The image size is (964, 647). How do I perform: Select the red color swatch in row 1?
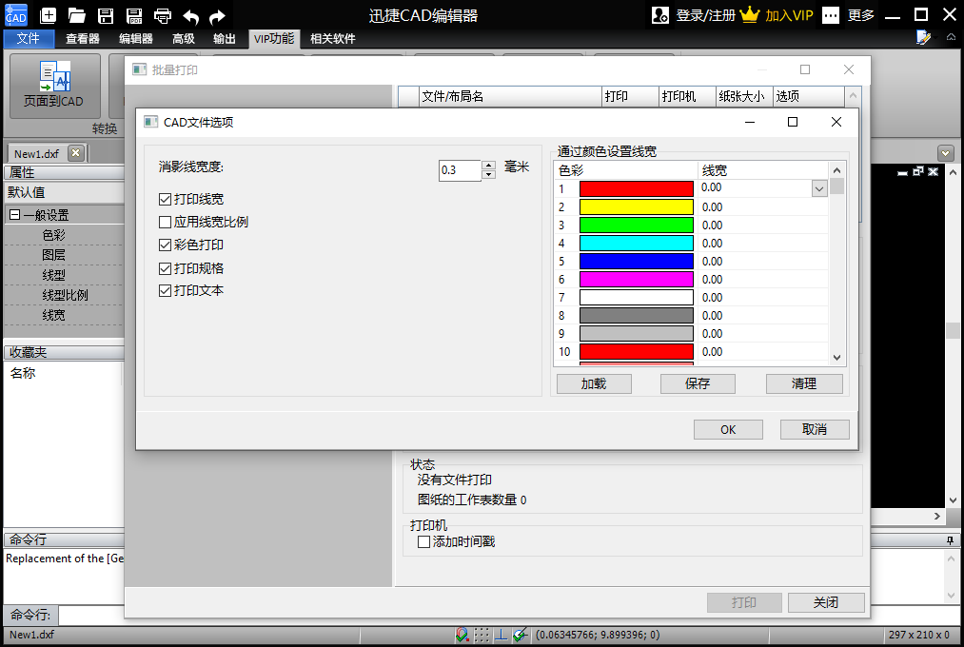click(x=637, y=188)
